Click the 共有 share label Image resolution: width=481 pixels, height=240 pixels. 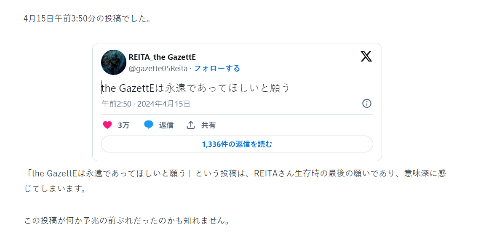click(208, 125)
